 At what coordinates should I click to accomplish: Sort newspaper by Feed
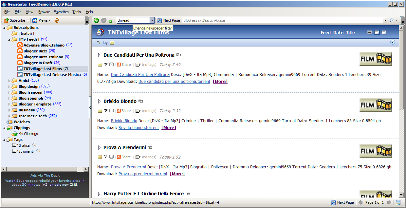click(325, 32)
